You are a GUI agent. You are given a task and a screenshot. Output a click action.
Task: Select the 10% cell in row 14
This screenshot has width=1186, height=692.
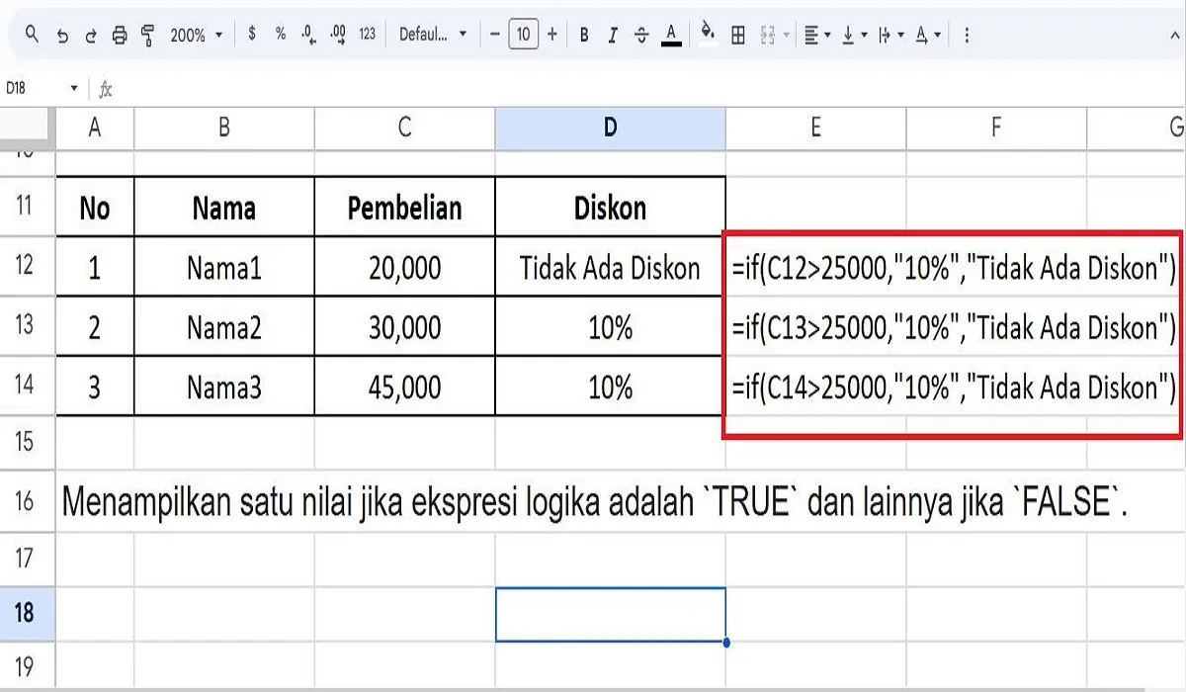pos(610,386)
